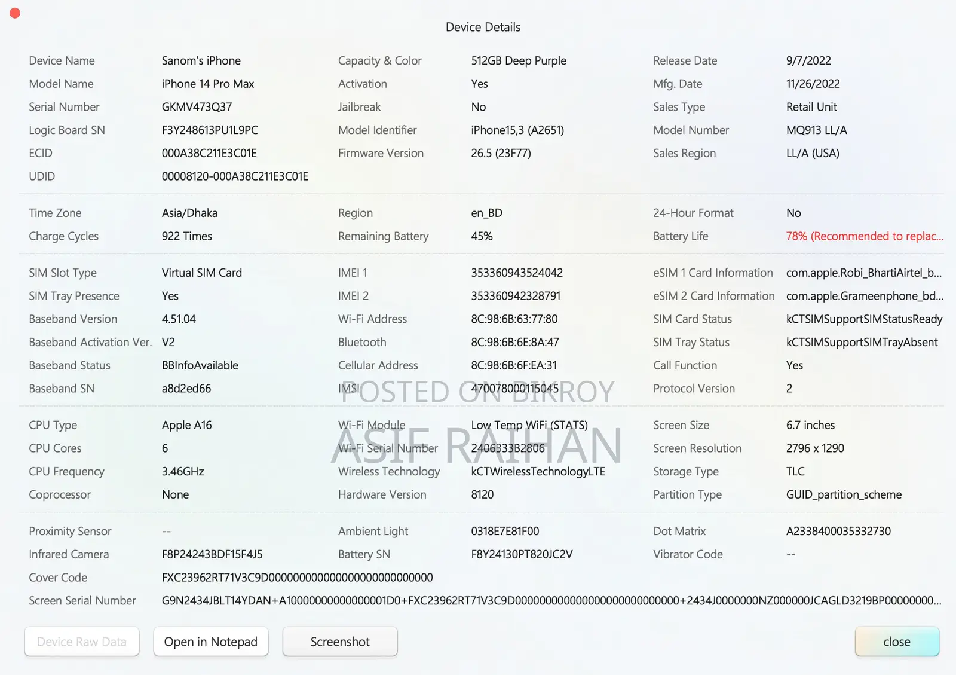Select wireless technology kCTWirelessTechnologyLTE
This screenshot has height=675, width=956.
(x=538, y=471)
